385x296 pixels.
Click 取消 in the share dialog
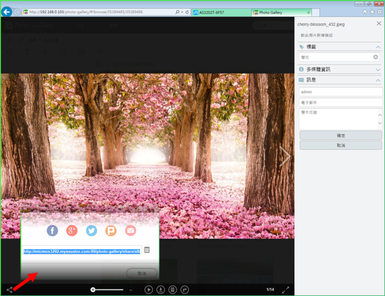[142, 273]
